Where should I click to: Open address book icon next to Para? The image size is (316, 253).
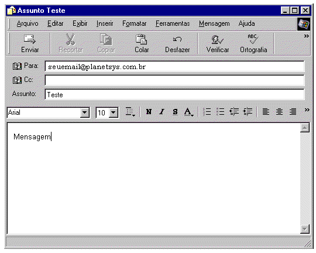point(17,66)
